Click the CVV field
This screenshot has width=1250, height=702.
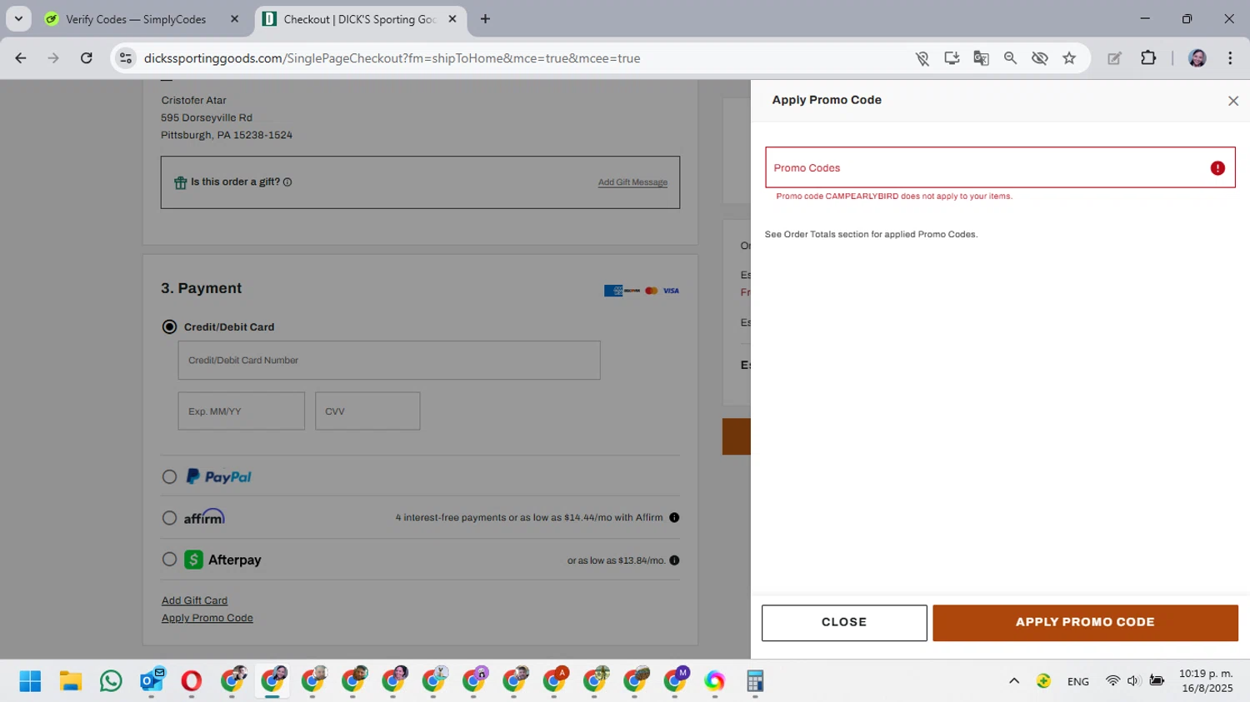367,411
